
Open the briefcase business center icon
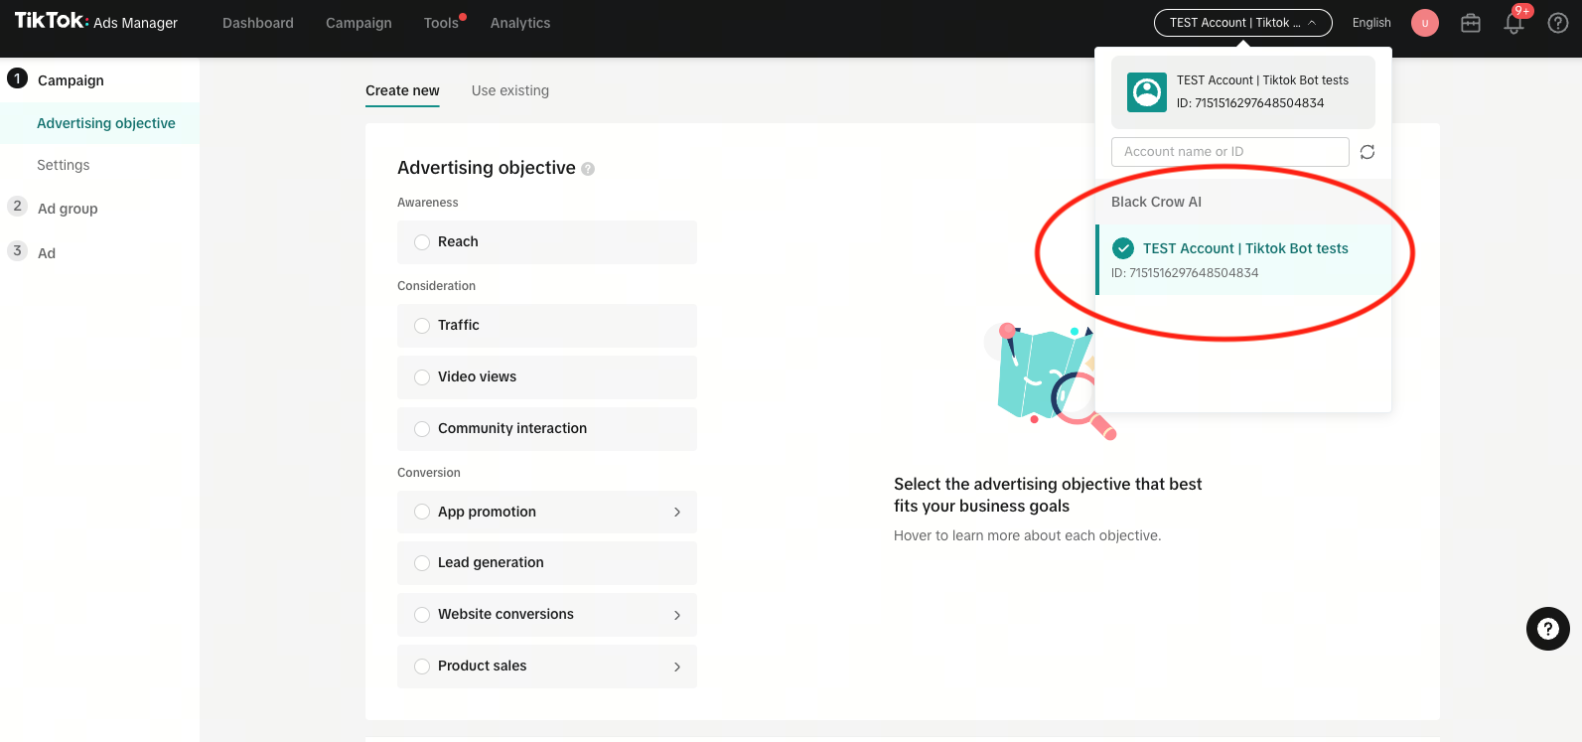pyautogui.click(x=1471, y=23)
